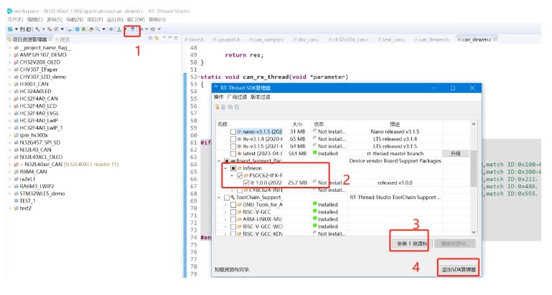Viewport: 552px width, 295px height.
Task: Click the 版本过滤 menu in SDK Manager
Action: point(260,97)
